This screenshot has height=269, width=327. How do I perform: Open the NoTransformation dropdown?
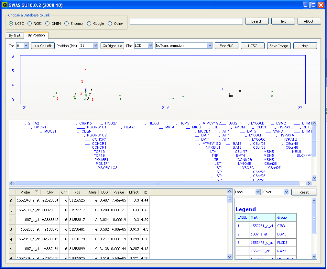tap(209, 46)
